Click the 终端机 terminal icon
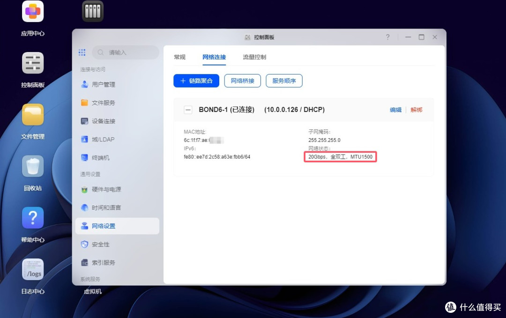Screen dimensions: 506x318 point(84,158)
